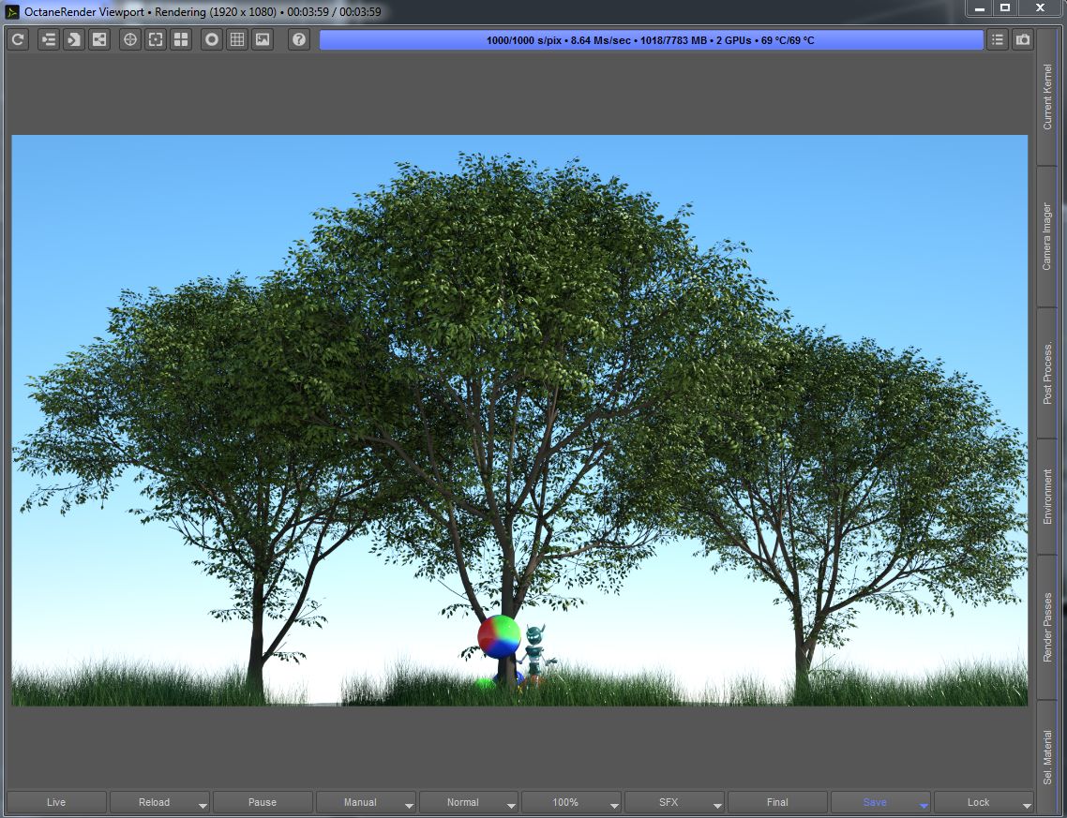Click the render progress bar
This screenshot has width=1067, height=818.
[651, 40]
